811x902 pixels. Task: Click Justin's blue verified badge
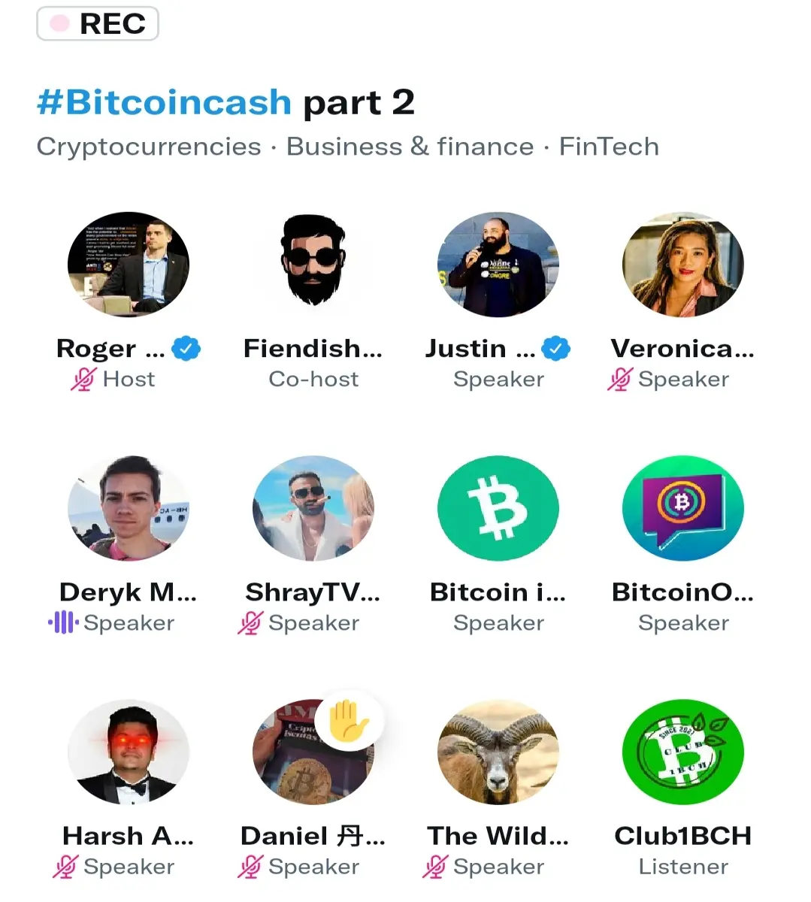tap(556, 349)
